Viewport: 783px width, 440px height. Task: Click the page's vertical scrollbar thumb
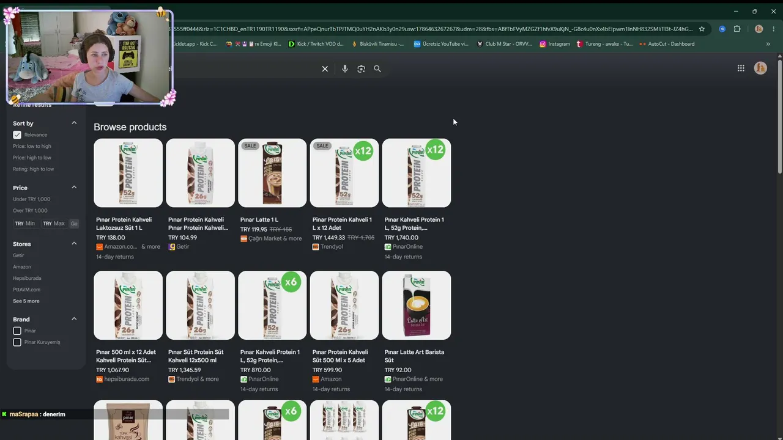point(779,116)
